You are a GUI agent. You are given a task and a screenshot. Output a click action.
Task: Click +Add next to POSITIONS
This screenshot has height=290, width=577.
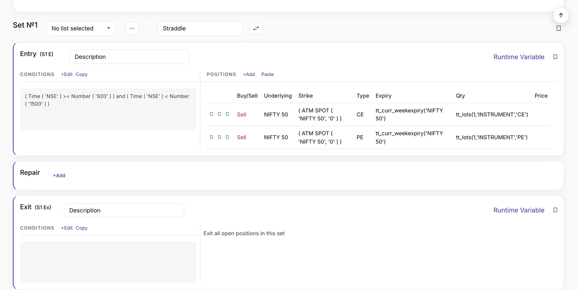249,74
